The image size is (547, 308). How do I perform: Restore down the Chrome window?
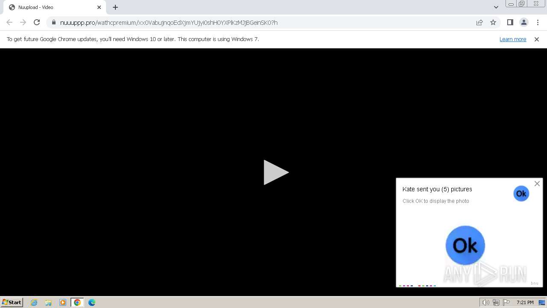click(x=522, y=4)
